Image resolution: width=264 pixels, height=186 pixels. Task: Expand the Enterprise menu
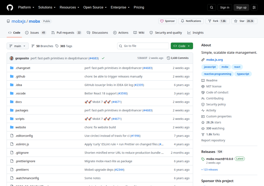tap(120, 7)
